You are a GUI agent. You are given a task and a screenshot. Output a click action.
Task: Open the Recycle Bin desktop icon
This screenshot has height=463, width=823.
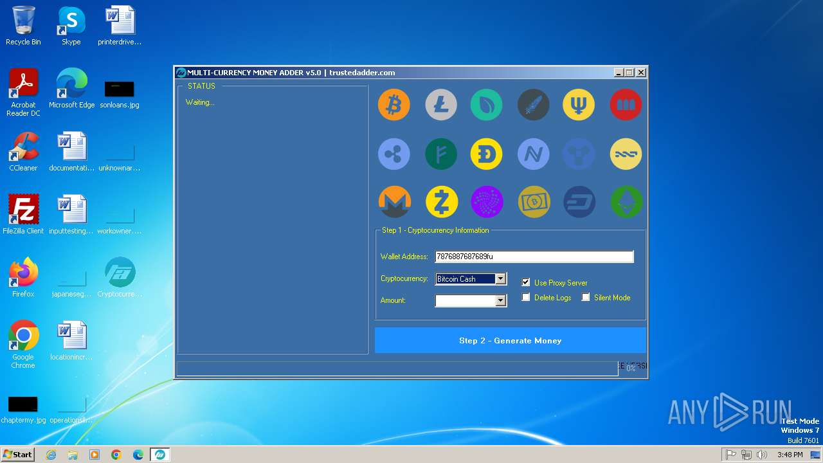pos(23,26)
